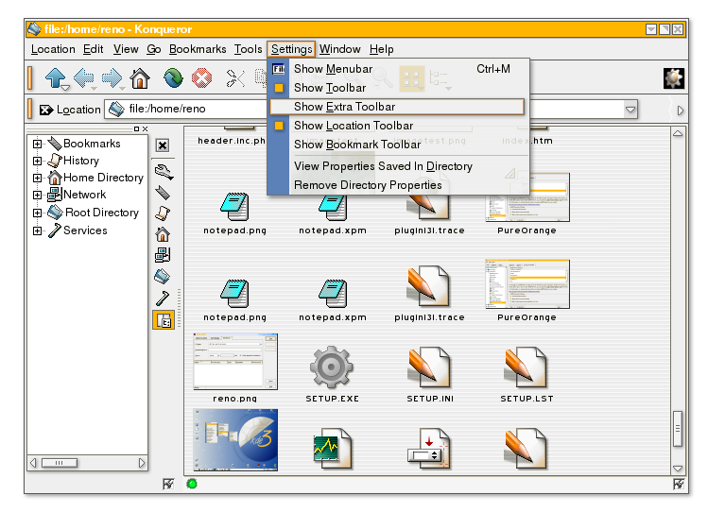Select the SETUP.LST file icon
The height and width of the screenshot is (529, 708).
[x=527, y=367]
